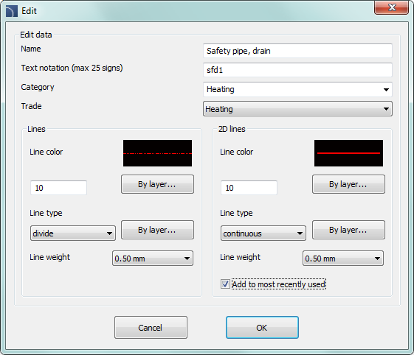Click By layer button for 2D lines color
Image resolution: width=414 pixels, height=355 pixels.
point(348,184)
